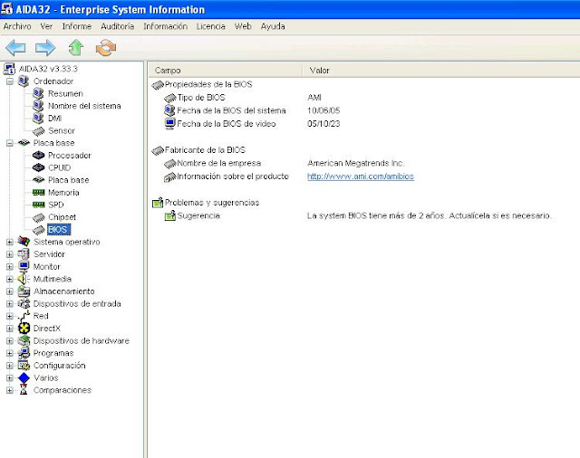The image size is (580, 458).
Task: Click the Almacenamiento drive icon
Action: 24,291
